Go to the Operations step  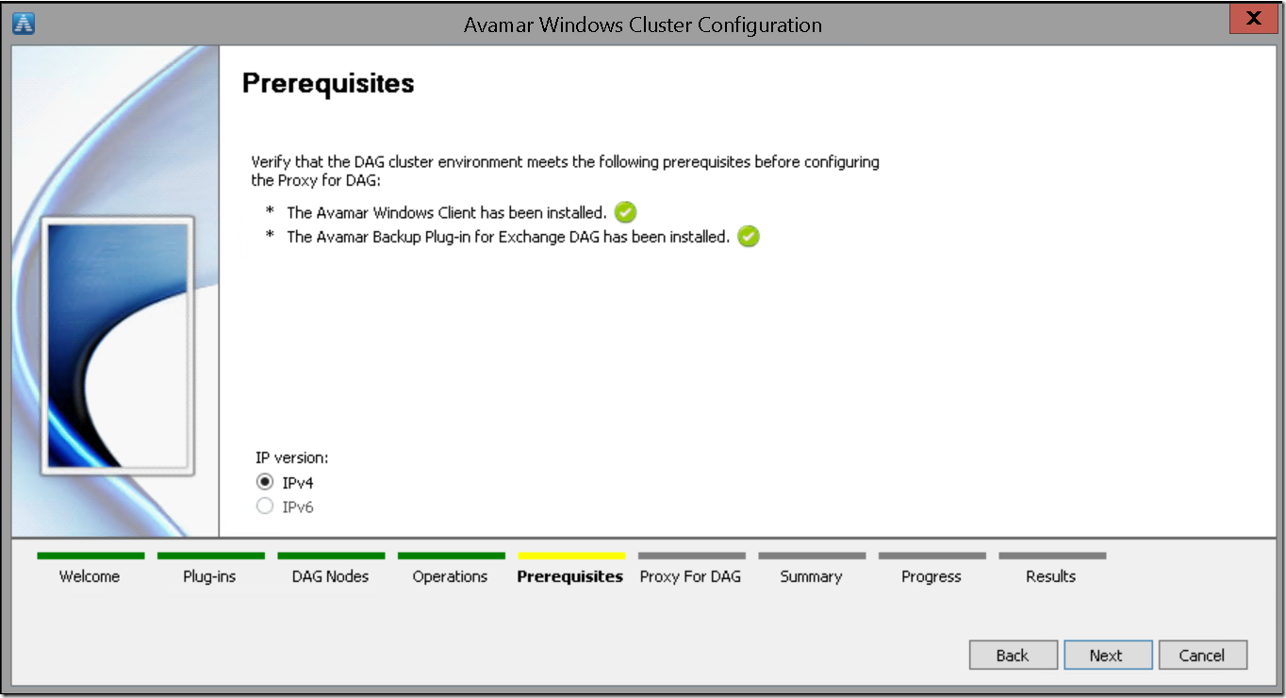pos(450,576)
